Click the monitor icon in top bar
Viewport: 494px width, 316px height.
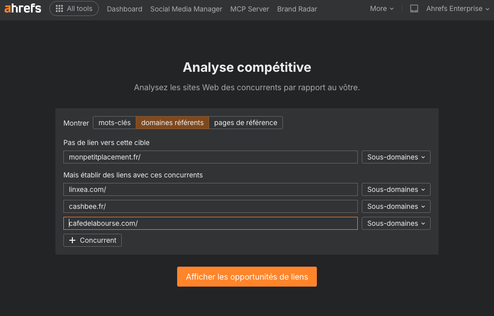click(x=414, y=8)
